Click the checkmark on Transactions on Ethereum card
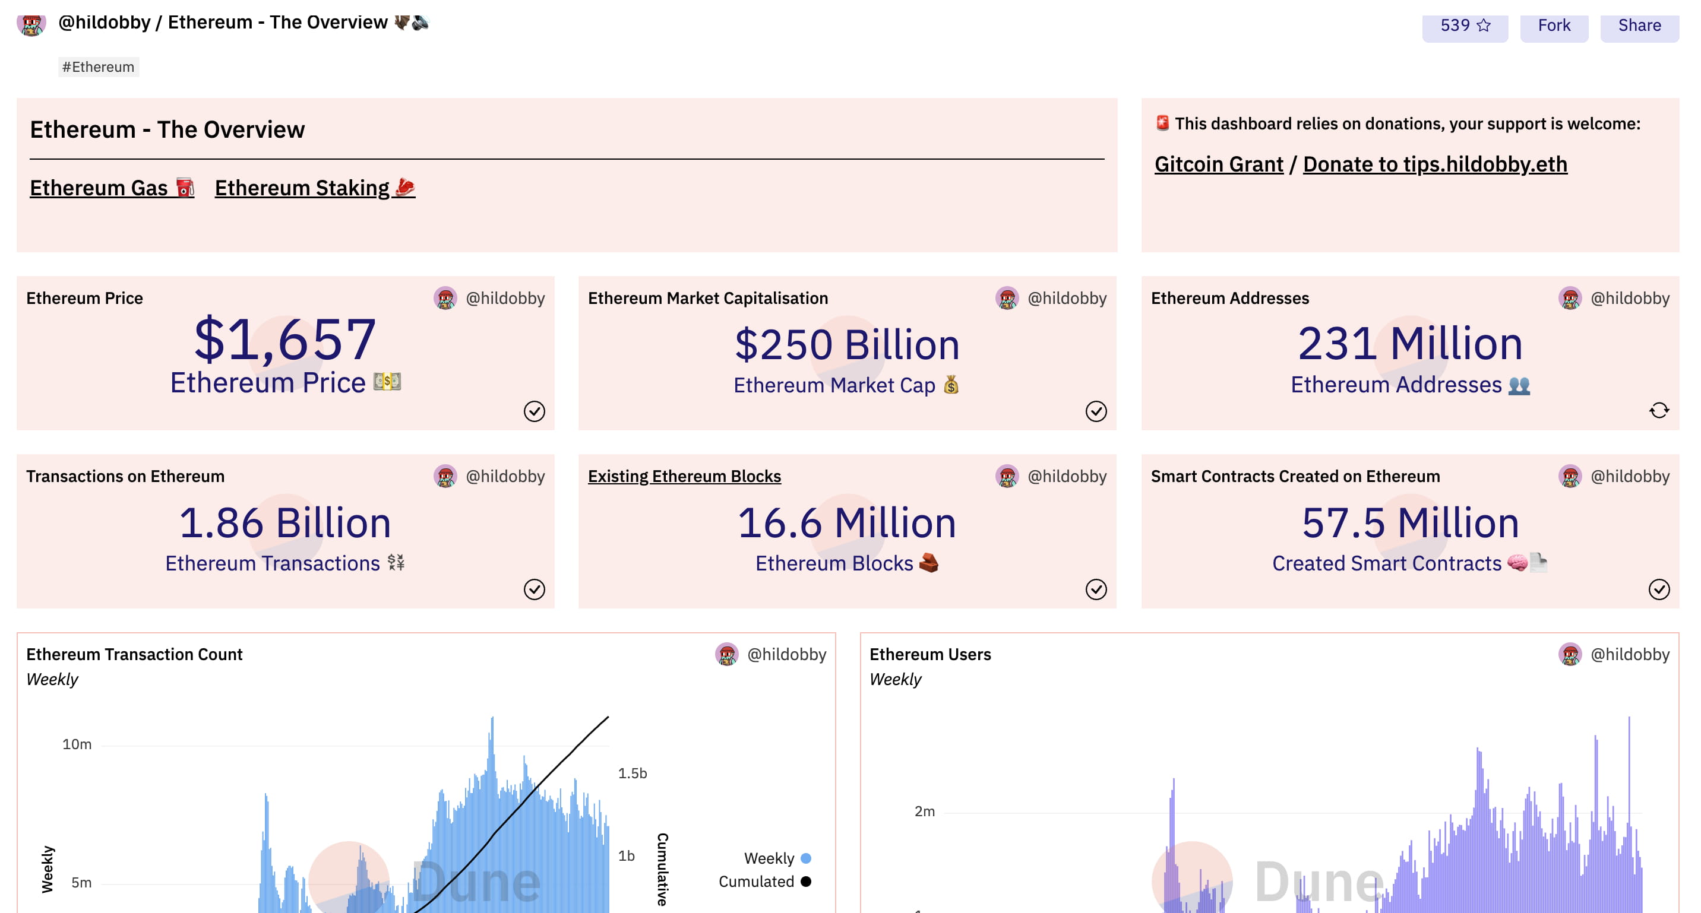 coord(534,589)
